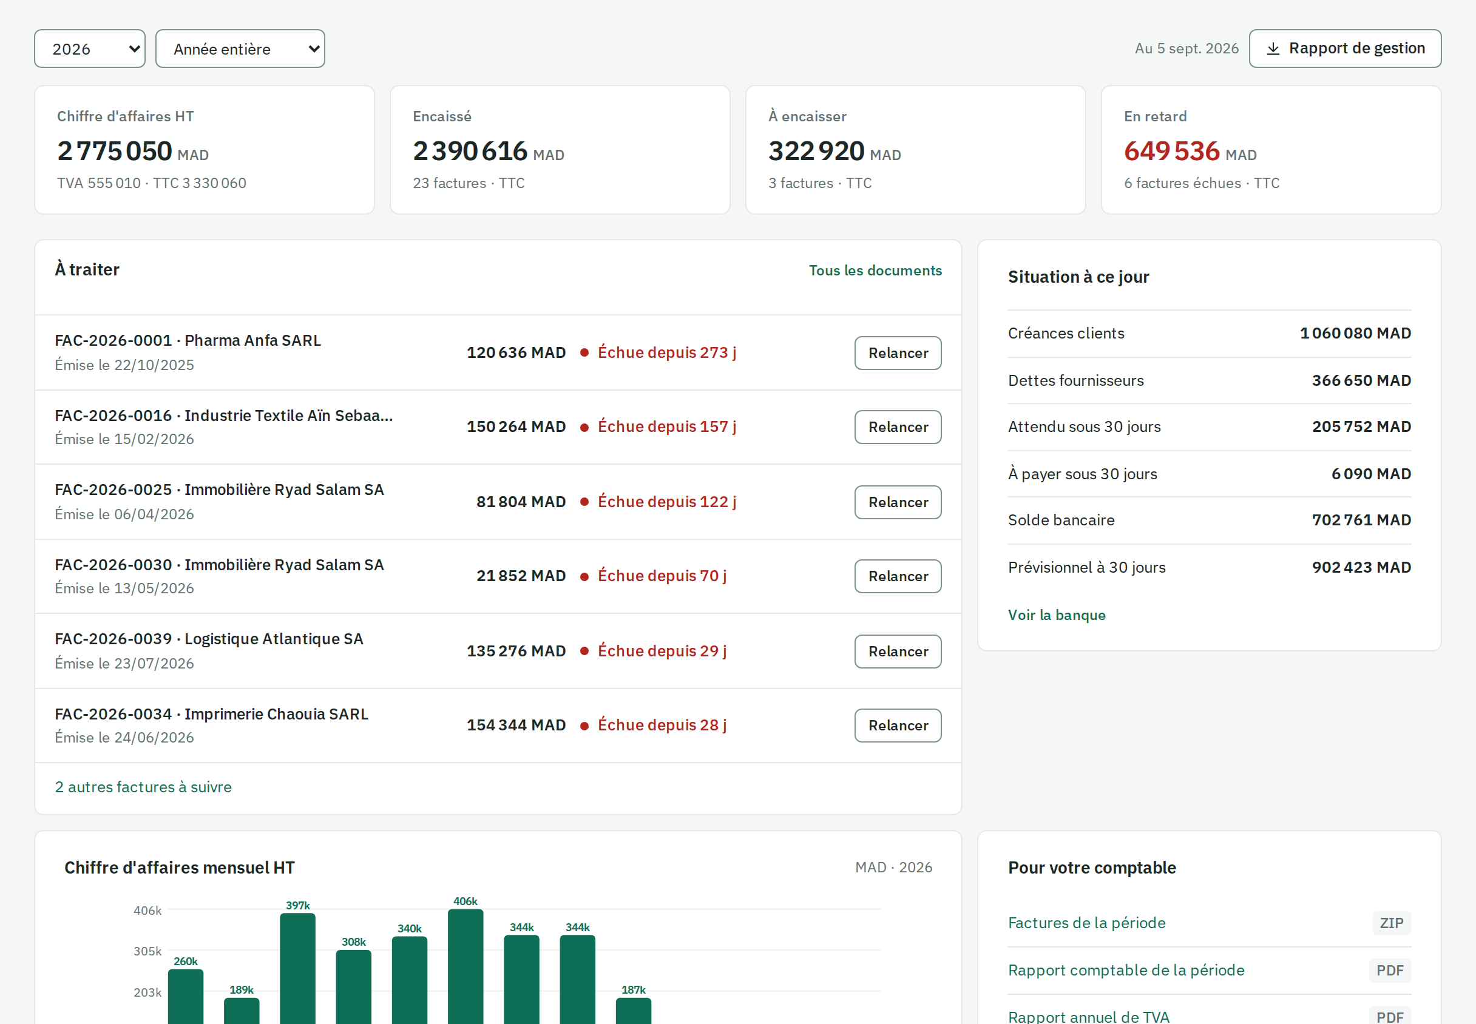1476x1024 pixels.
Task: Click Prévisionnel à 30 jours value 902 423 MAD
Action: (1361, 568)
